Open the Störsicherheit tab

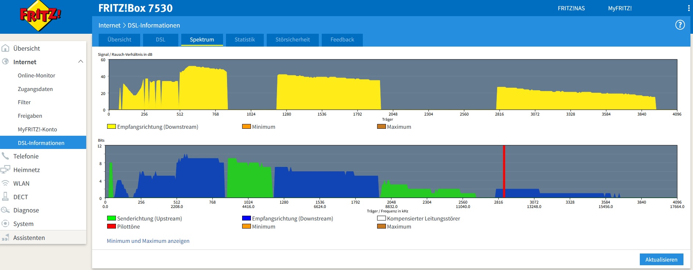(293, 40)
